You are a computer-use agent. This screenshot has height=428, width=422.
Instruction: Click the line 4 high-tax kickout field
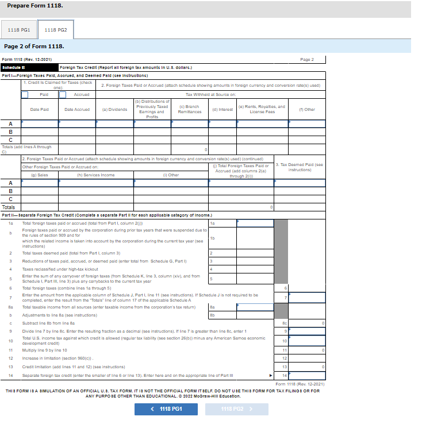(255, 269)
